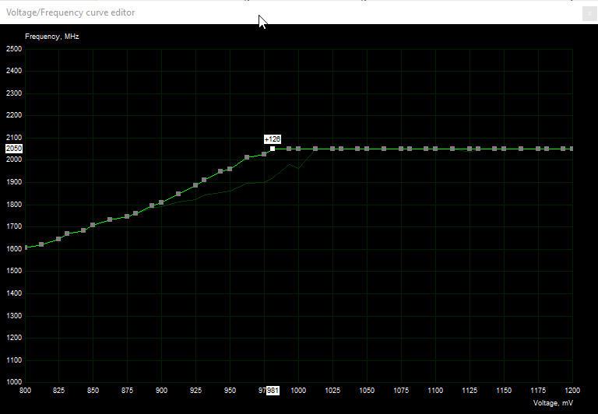Select the curve point at 925 mV
The image size is (598, 414).
click(x=195, y=185)
